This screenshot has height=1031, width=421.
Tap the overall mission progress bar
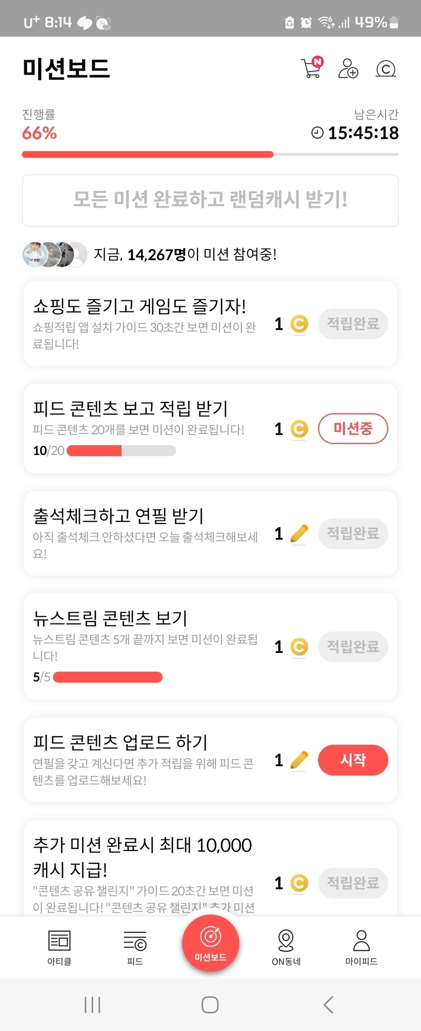click(x=210, y=154)
